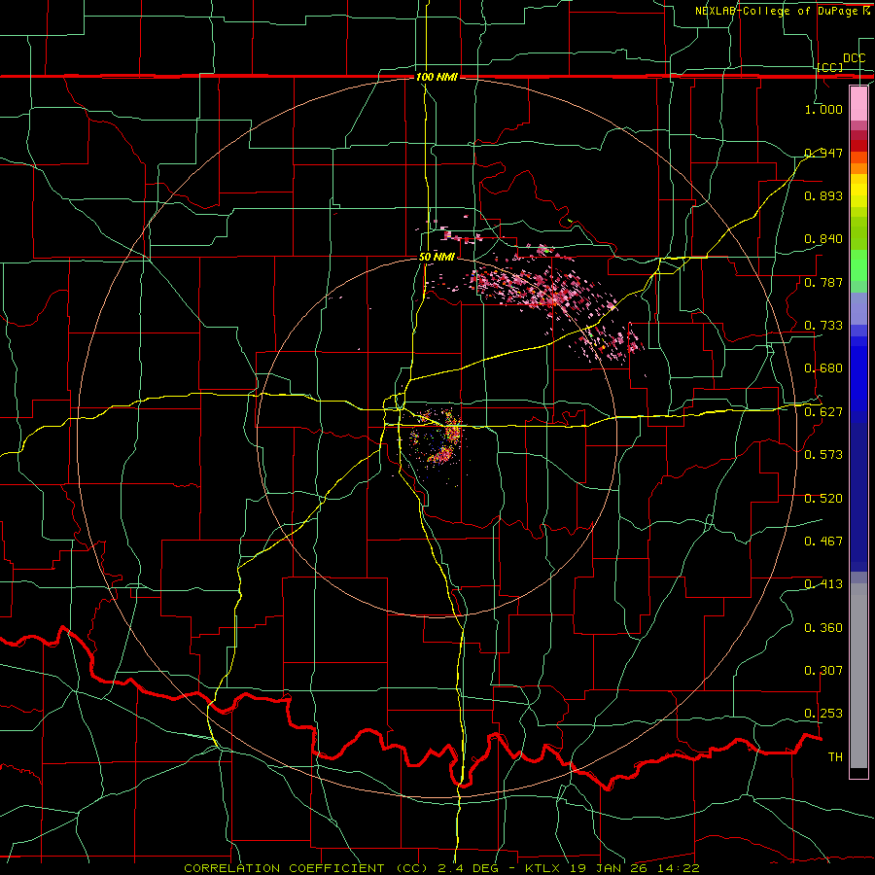Image resolution: width=875 pixels, height=875 pixels.
Task: Click the 0.467 scale value
Action: pyautogui.click(x=823, y=542)
